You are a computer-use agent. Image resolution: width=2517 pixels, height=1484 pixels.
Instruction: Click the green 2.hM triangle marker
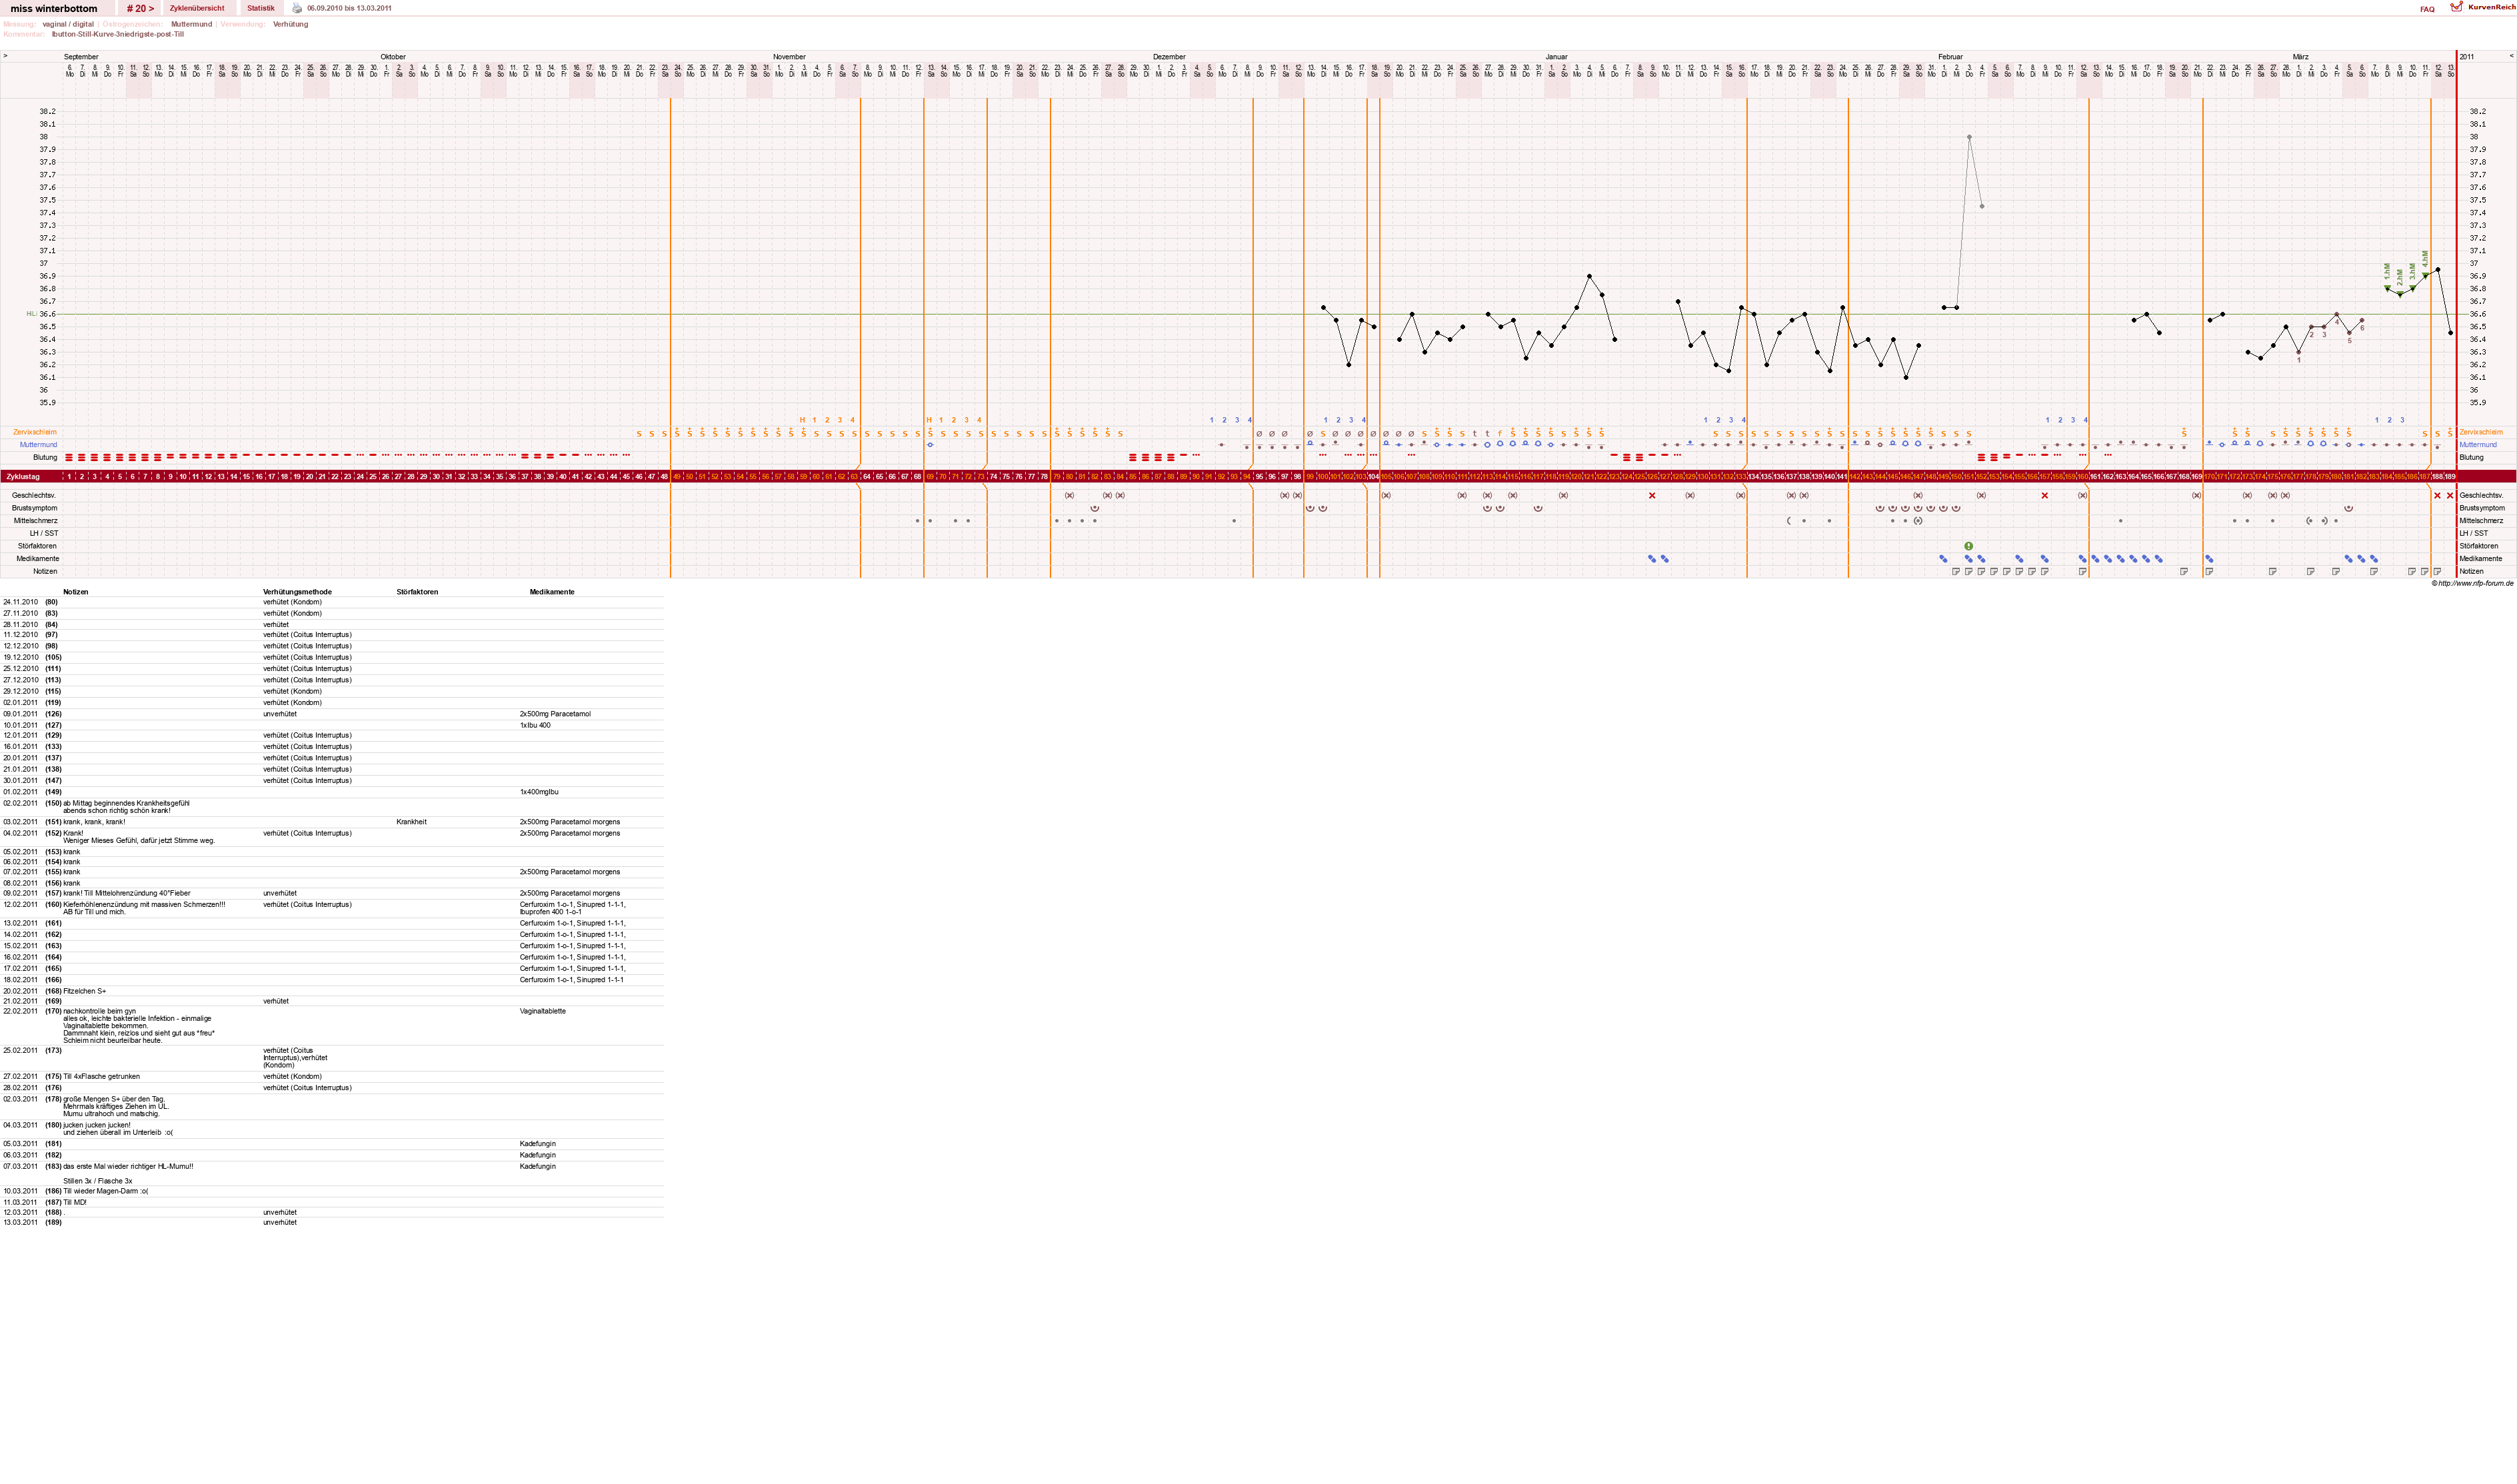tap(2400, 295)
